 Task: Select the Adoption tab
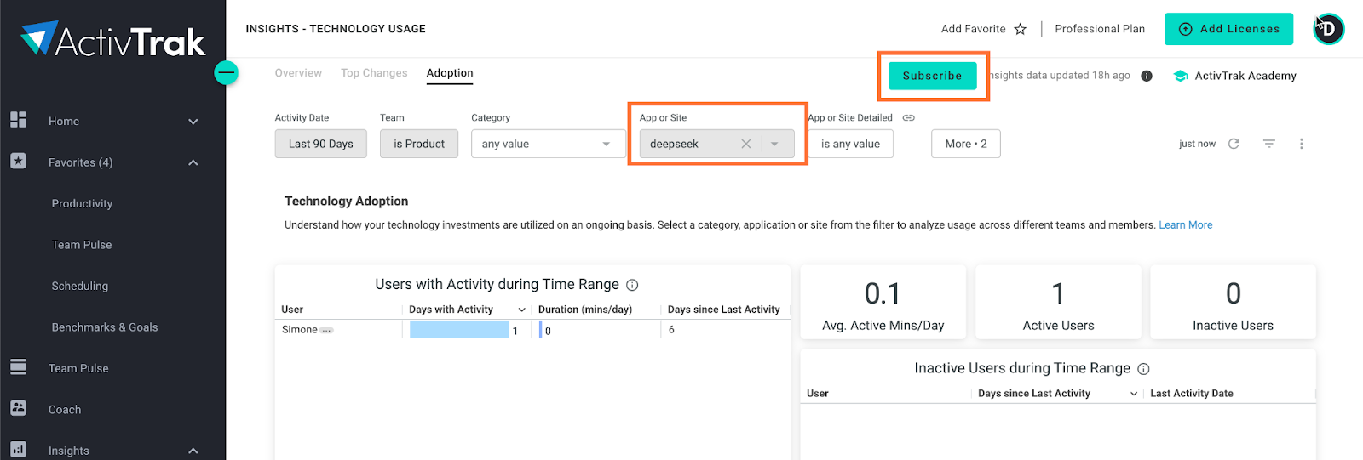click(x=450, y=73)
